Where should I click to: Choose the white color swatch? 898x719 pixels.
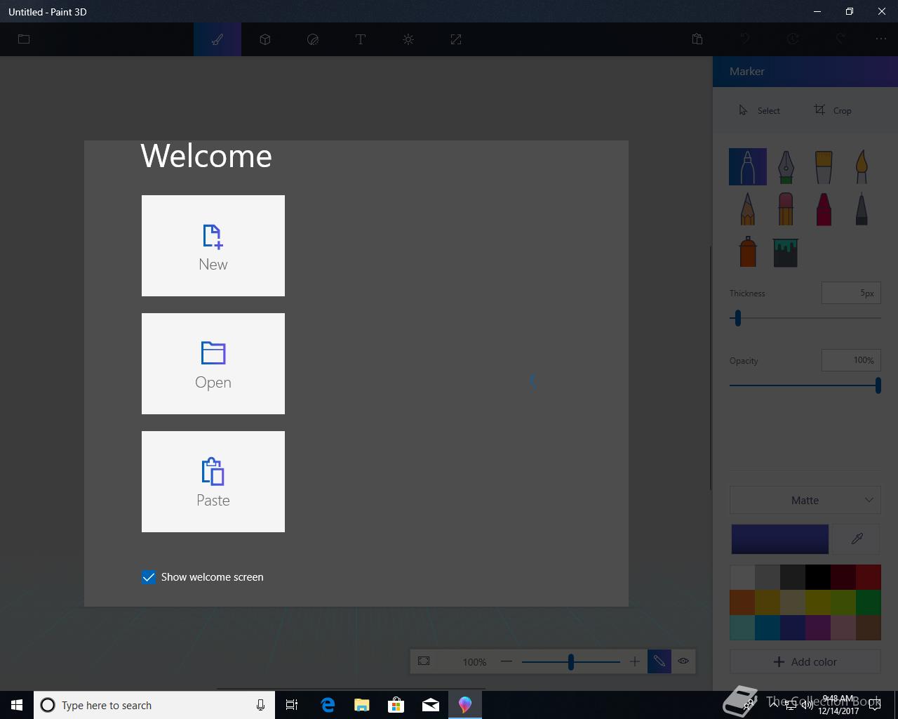coord(742,577)
